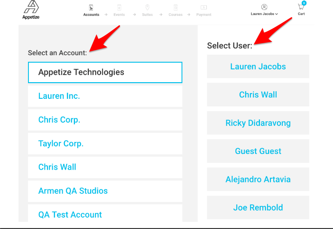The width and height of the screenshot is (333, 229).
Task: Choose the Lauren Inc. account
Action: click(105, 96)
